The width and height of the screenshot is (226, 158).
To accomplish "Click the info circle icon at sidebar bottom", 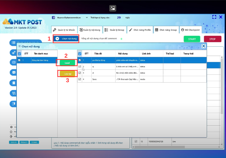I will [11, 132].
